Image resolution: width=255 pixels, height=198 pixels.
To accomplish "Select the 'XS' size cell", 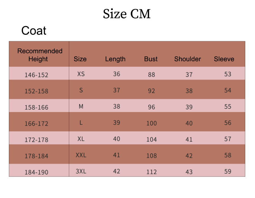I will pyautogui.click(x=81, y=74).
